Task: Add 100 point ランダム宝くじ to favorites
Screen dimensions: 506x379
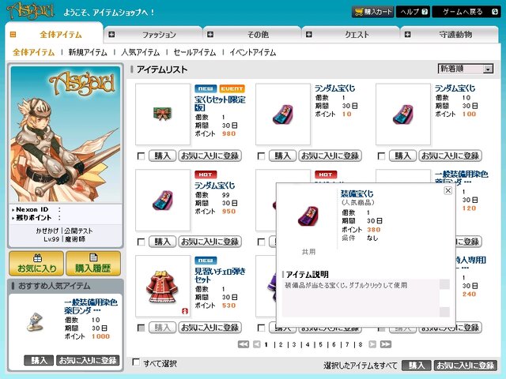Action: coord(451,156)
